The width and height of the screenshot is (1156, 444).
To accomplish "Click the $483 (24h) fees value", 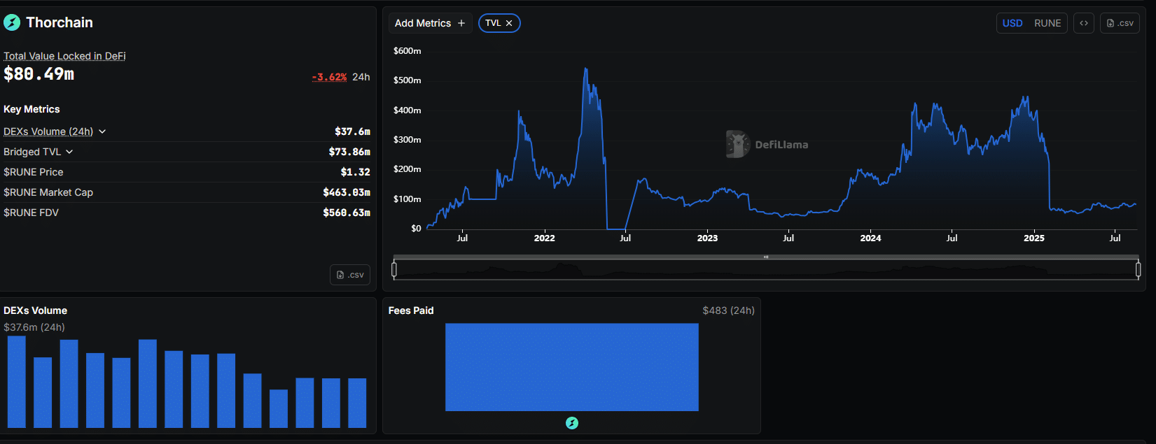I will pos(728,310).
